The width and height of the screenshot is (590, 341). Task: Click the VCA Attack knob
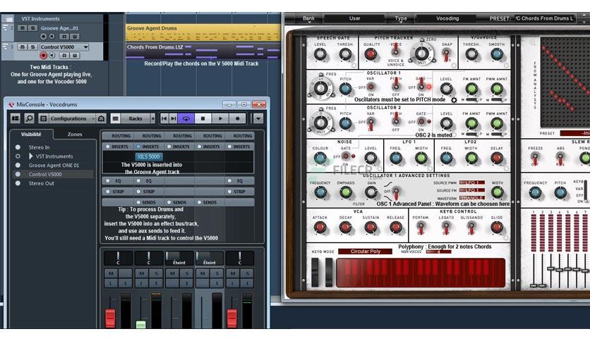click(320, 227)
